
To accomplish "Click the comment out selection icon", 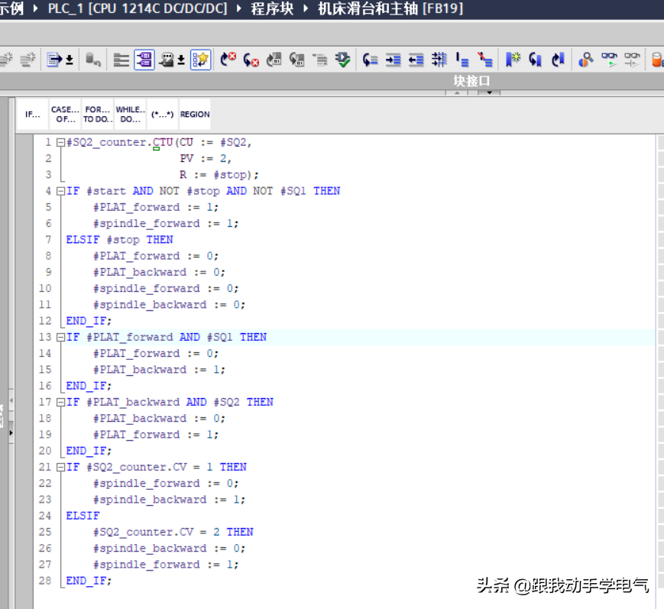I will (462, 60).
